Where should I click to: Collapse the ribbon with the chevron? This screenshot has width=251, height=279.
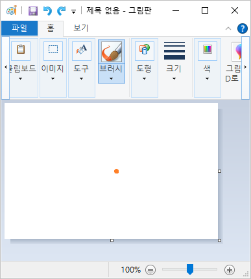tap(228, 28)
